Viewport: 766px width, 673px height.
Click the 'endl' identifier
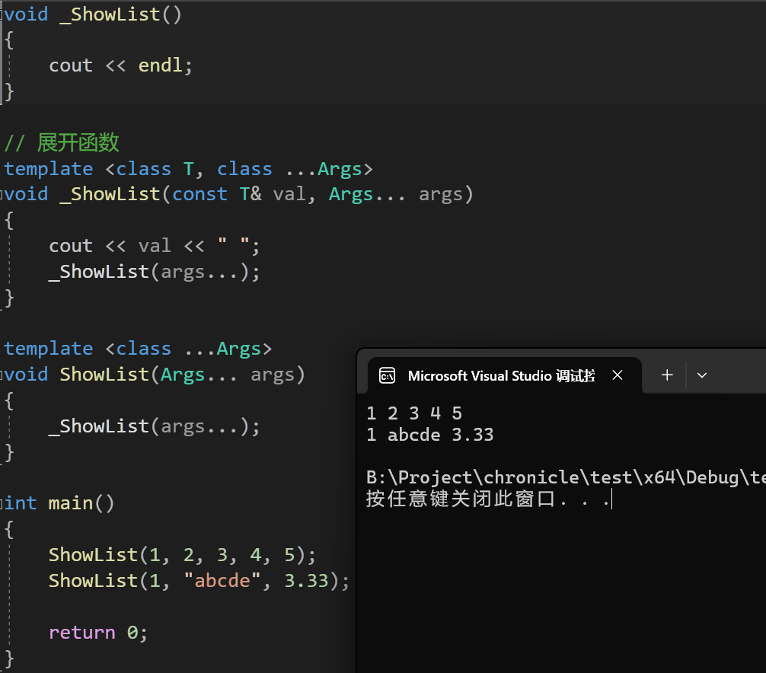tap(160, 65)
